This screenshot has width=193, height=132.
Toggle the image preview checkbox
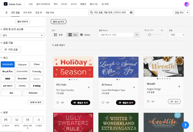point(81,35)
